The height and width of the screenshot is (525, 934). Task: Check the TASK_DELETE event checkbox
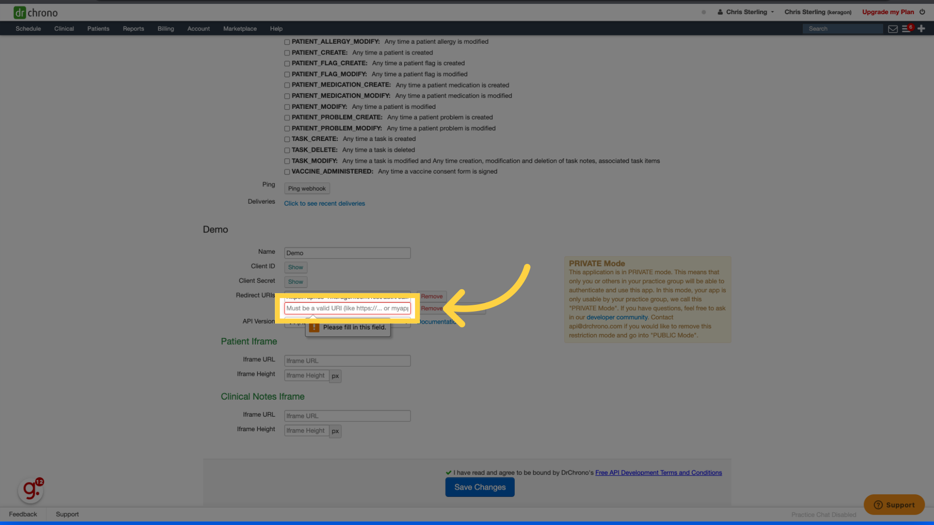point(287,150)
